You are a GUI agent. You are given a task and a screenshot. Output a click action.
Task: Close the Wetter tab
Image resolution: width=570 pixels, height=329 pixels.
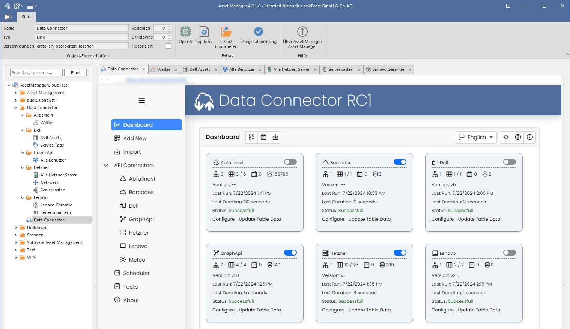[176, 70]
